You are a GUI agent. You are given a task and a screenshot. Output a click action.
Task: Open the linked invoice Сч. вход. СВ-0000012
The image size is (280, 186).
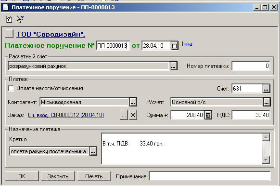pos(66,115)
